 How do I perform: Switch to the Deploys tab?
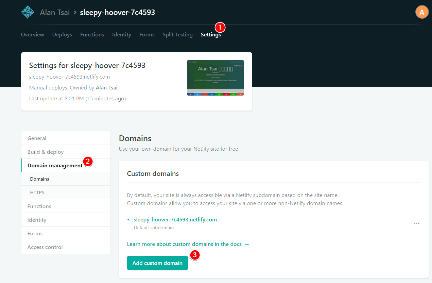pyautogui.click(x=62, y=35)
